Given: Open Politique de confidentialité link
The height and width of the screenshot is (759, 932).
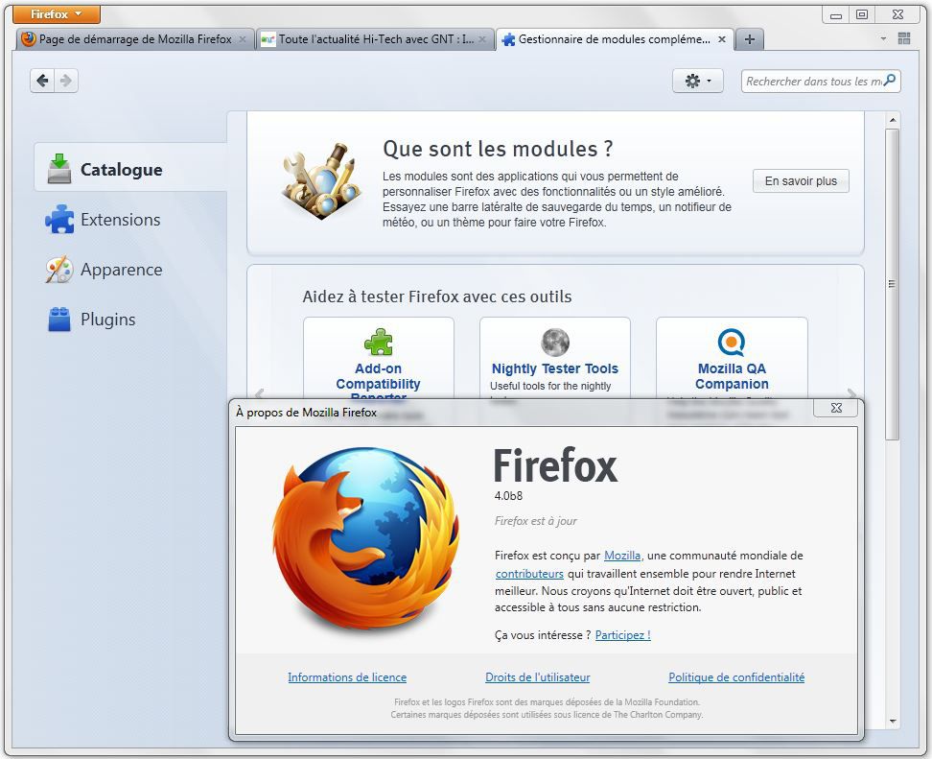Looking at the screenshot, I should pyautogui.click(x=736, y=677).
